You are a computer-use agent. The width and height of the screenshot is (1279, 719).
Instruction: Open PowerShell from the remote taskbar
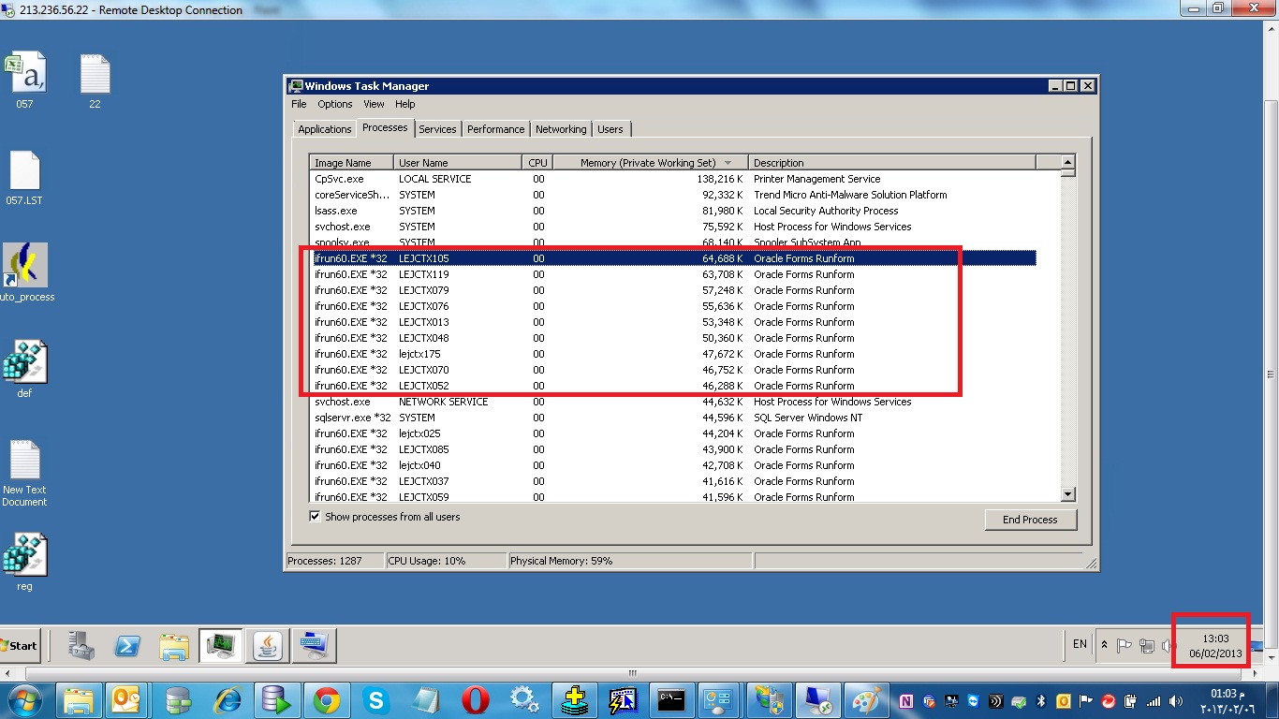point(127,645)
